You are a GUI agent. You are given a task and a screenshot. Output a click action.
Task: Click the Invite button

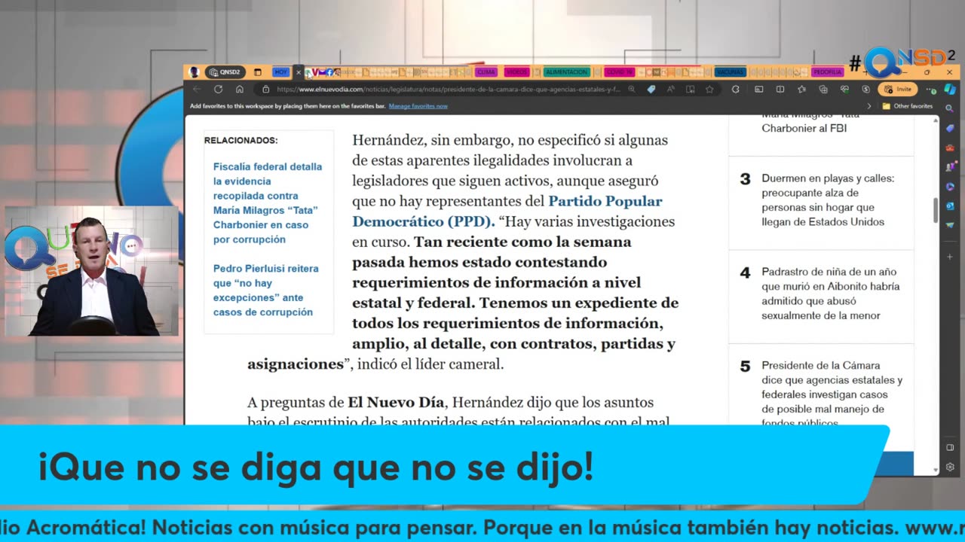point(897,89)
